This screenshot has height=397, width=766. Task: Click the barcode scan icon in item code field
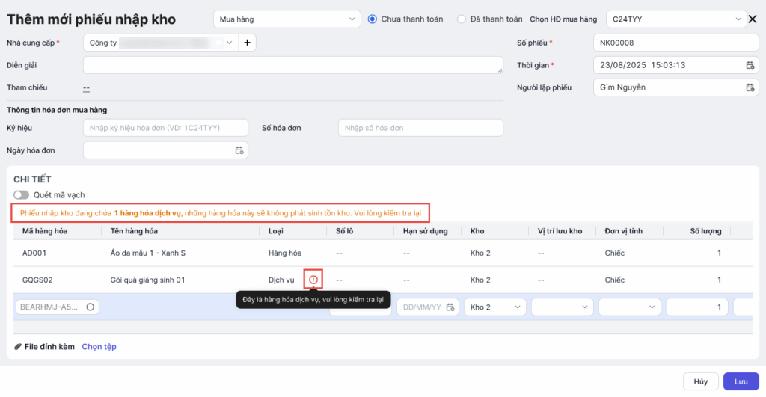pos(91,307)
